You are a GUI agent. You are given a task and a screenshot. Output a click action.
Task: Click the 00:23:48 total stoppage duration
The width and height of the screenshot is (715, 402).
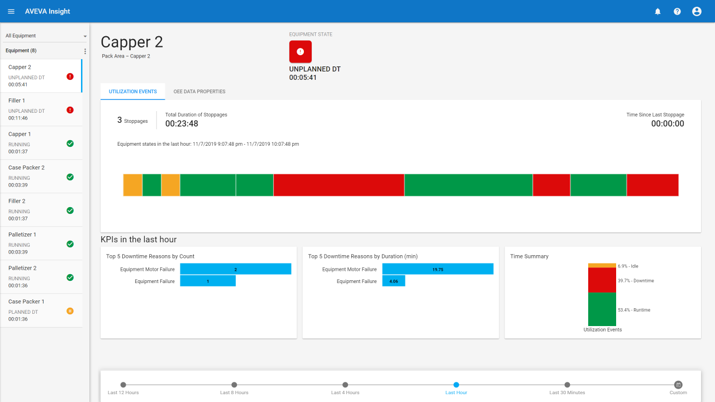(182, 124)
